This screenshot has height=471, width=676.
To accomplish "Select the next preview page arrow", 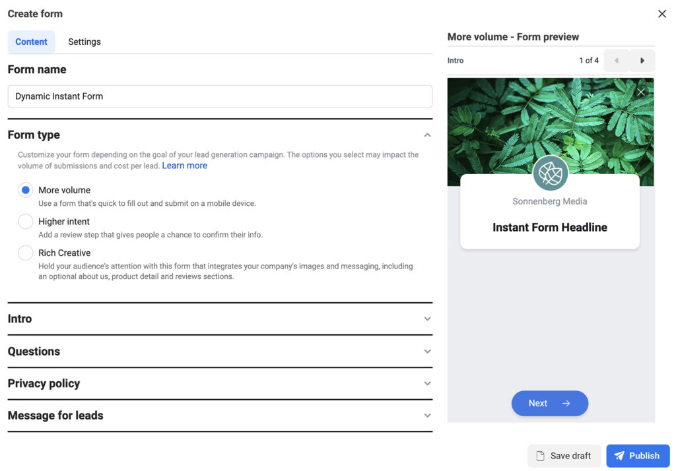I will coord(642,60).
